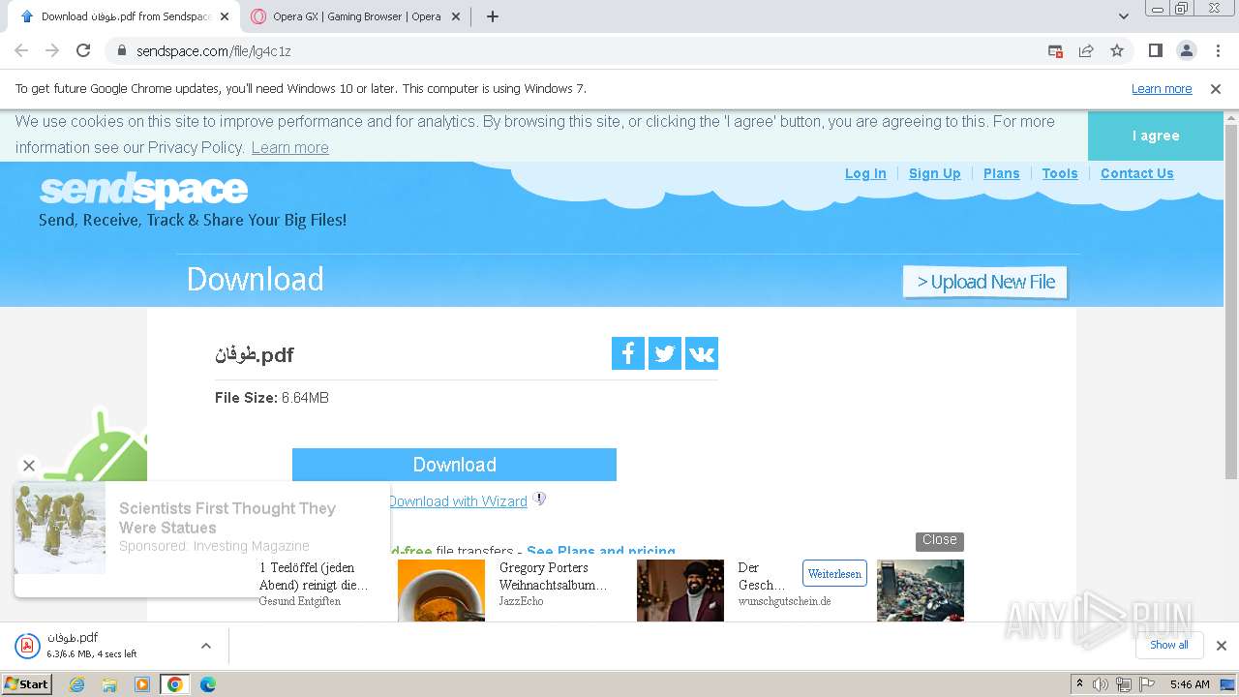Screen dimensions: 1239x697
Task: Click the browser forward arrow
Action: click(52, 50)
